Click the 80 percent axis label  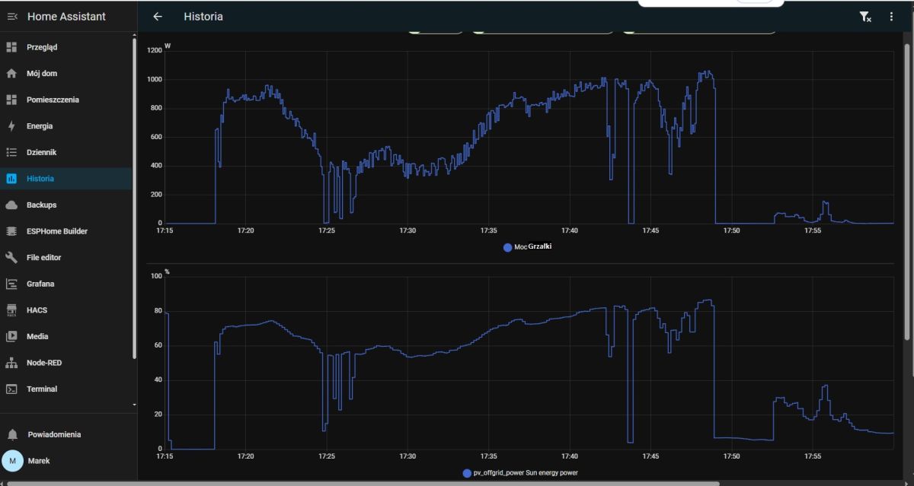158,310
